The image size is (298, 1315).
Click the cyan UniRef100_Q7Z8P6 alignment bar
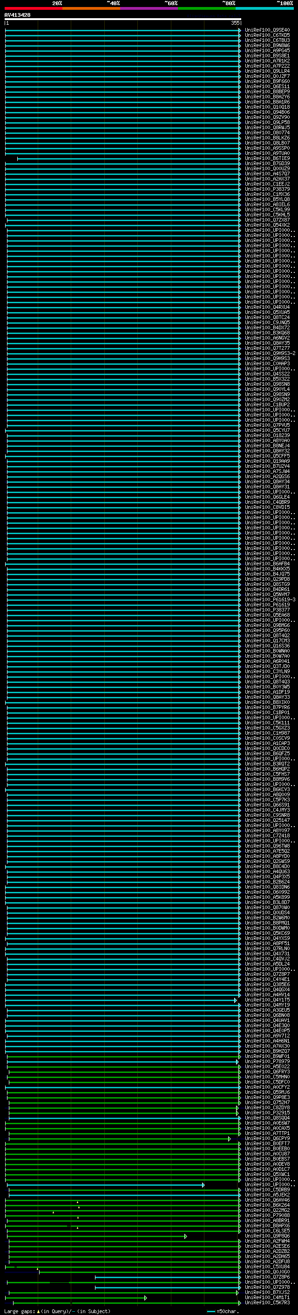point(168,1277)
